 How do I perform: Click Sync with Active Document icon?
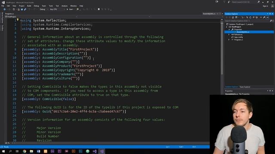(247, 17)
